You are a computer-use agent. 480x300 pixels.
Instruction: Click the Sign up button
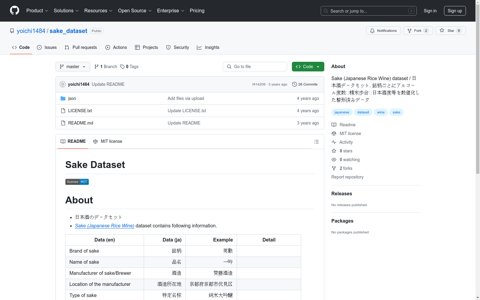(x=455, y=11)
